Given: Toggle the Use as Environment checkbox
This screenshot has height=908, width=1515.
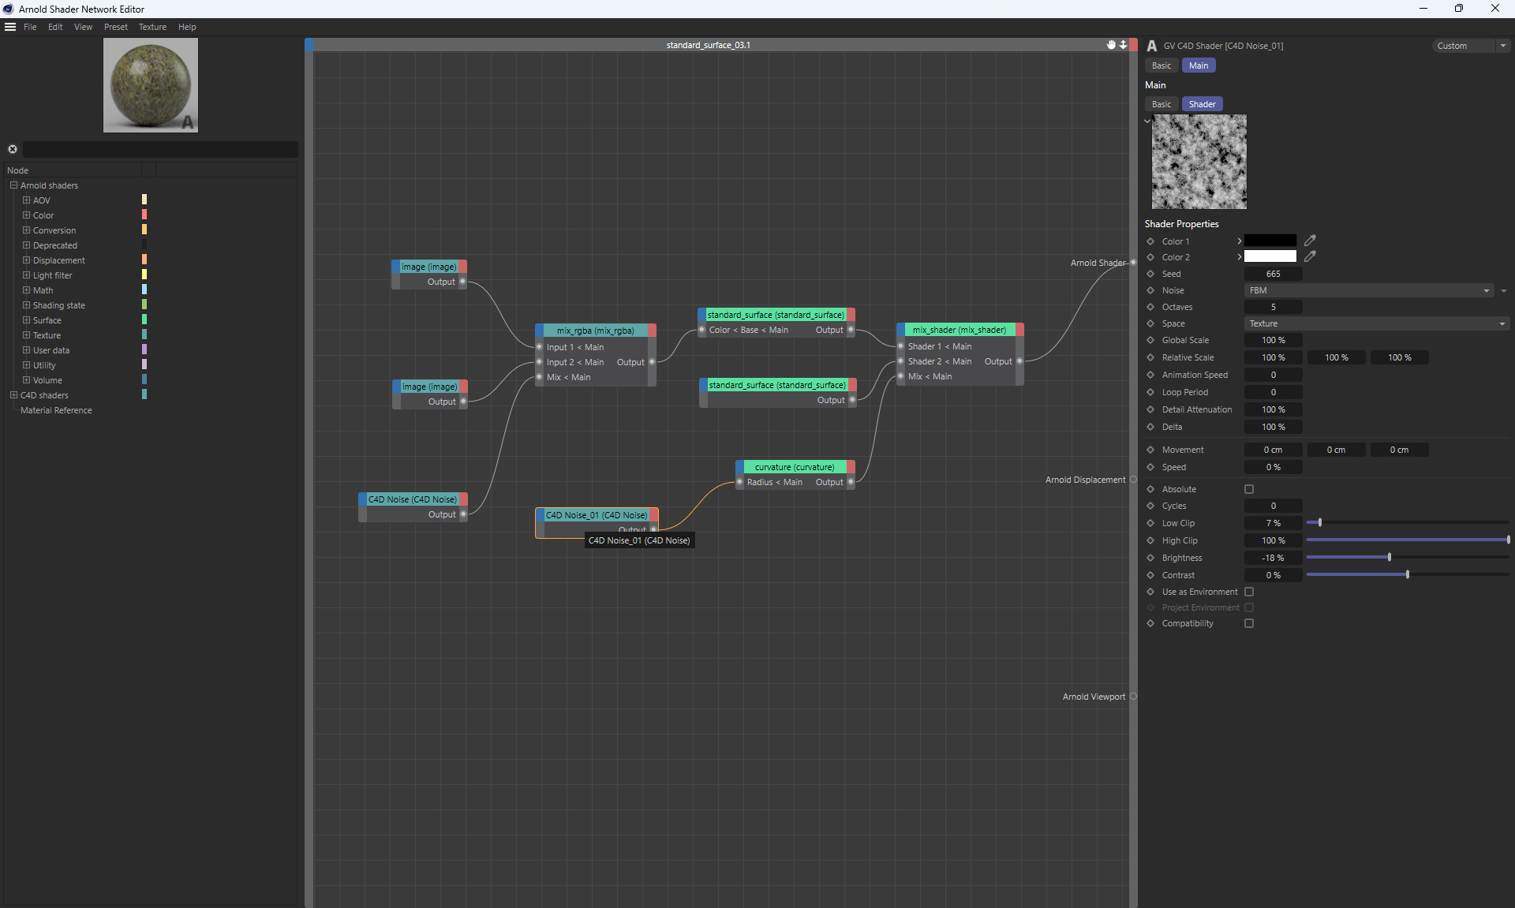Looking at the screenshot, I should click(1249, 592).
